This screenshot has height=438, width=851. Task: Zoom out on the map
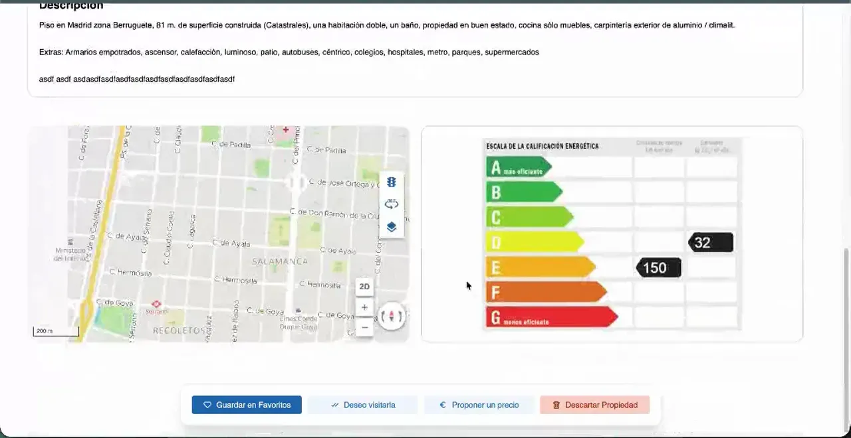(364, 327)
